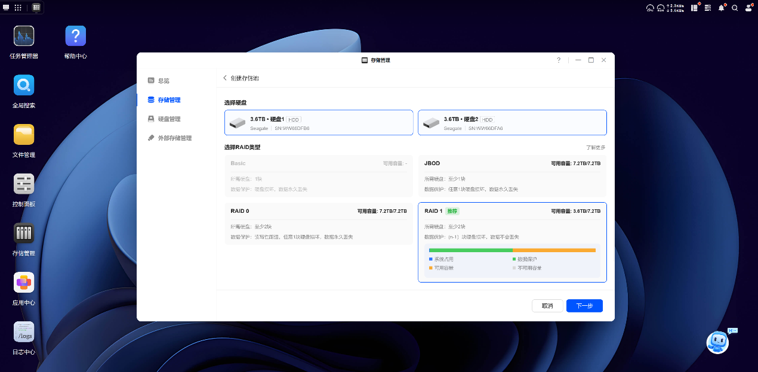Open 应用中心 desktop icon
This screenshot has height=372, width=758.
[24, 283]
